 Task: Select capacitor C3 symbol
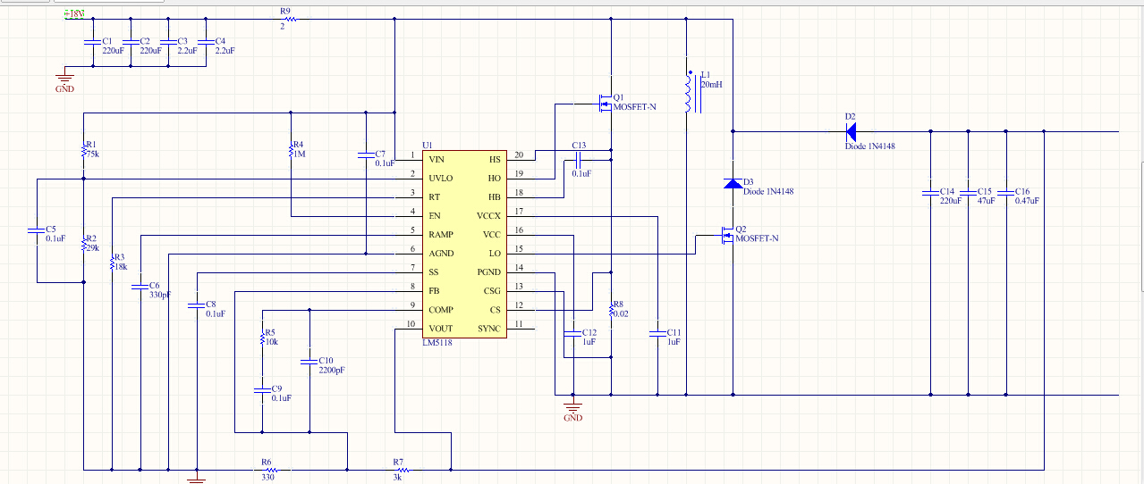pos(166,42)
